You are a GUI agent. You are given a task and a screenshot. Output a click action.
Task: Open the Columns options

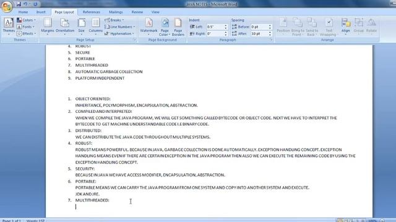tap(95, 26)
